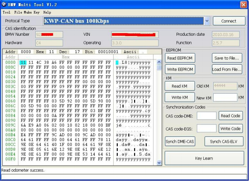This screenshot has height=181, width=249.
Task: Click hex byte 4C in row 0000
Action: tap(39, 63)
